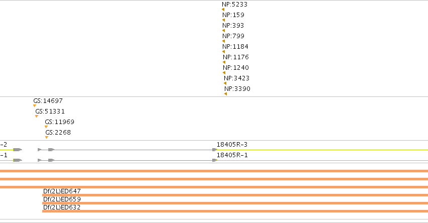Screen dimensions: 428x223
Task: Click the GS:2268 insertion marker triangle
Action: point(47,138)
